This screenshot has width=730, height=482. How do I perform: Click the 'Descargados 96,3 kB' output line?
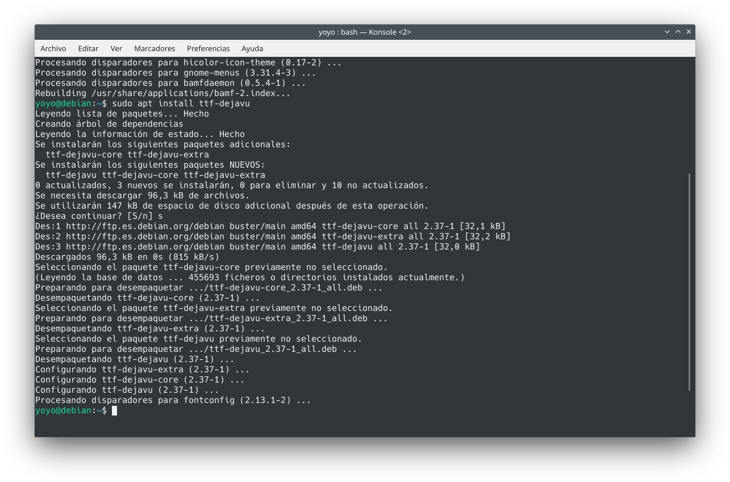127,257
